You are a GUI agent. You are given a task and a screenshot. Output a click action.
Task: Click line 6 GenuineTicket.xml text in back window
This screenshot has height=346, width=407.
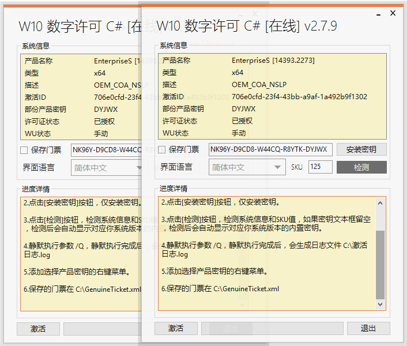82,289
